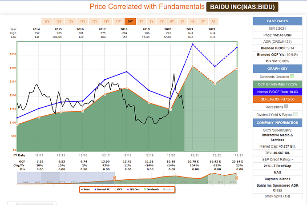Show All years time range
The width and height of the screenshot is (307, 205).
click(214, 21)
